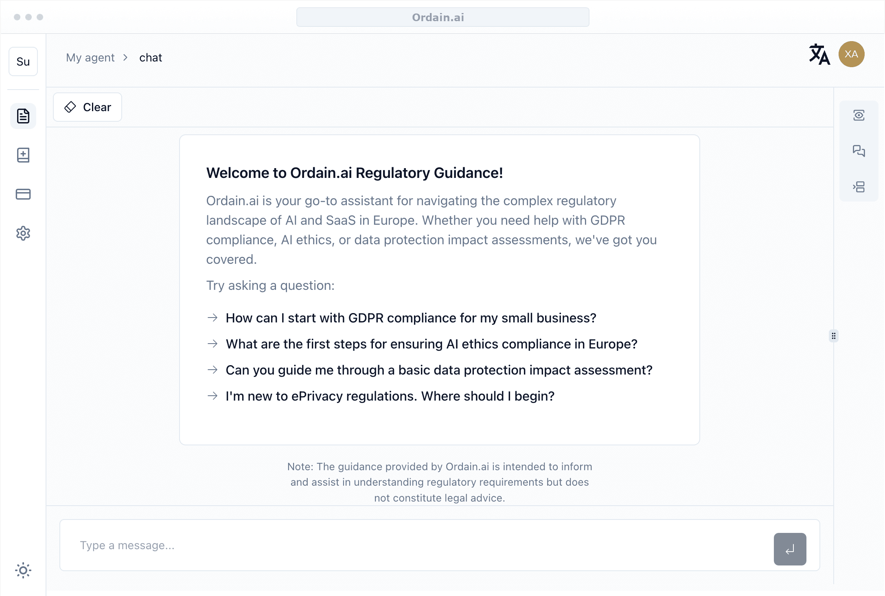Open the Su workspace switcher
The image size is (885, 596).
pos(23,61)
